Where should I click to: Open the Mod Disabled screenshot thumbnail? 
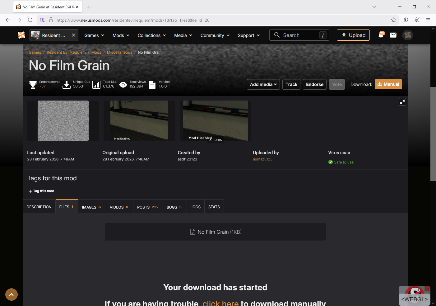(x=216, y=121)
